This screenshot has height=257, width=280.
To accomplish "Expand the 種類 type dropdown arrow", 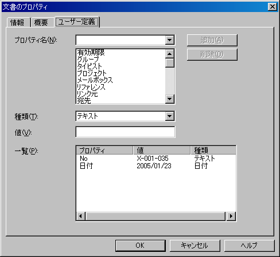I will pos(170,116).
